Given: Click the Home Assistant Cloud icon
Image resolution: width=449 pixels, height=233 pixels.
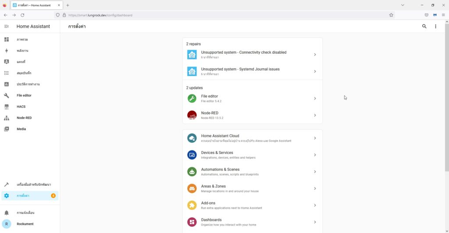Looking at the screenshot, I should pyautogui.click(x=192, y=138).
